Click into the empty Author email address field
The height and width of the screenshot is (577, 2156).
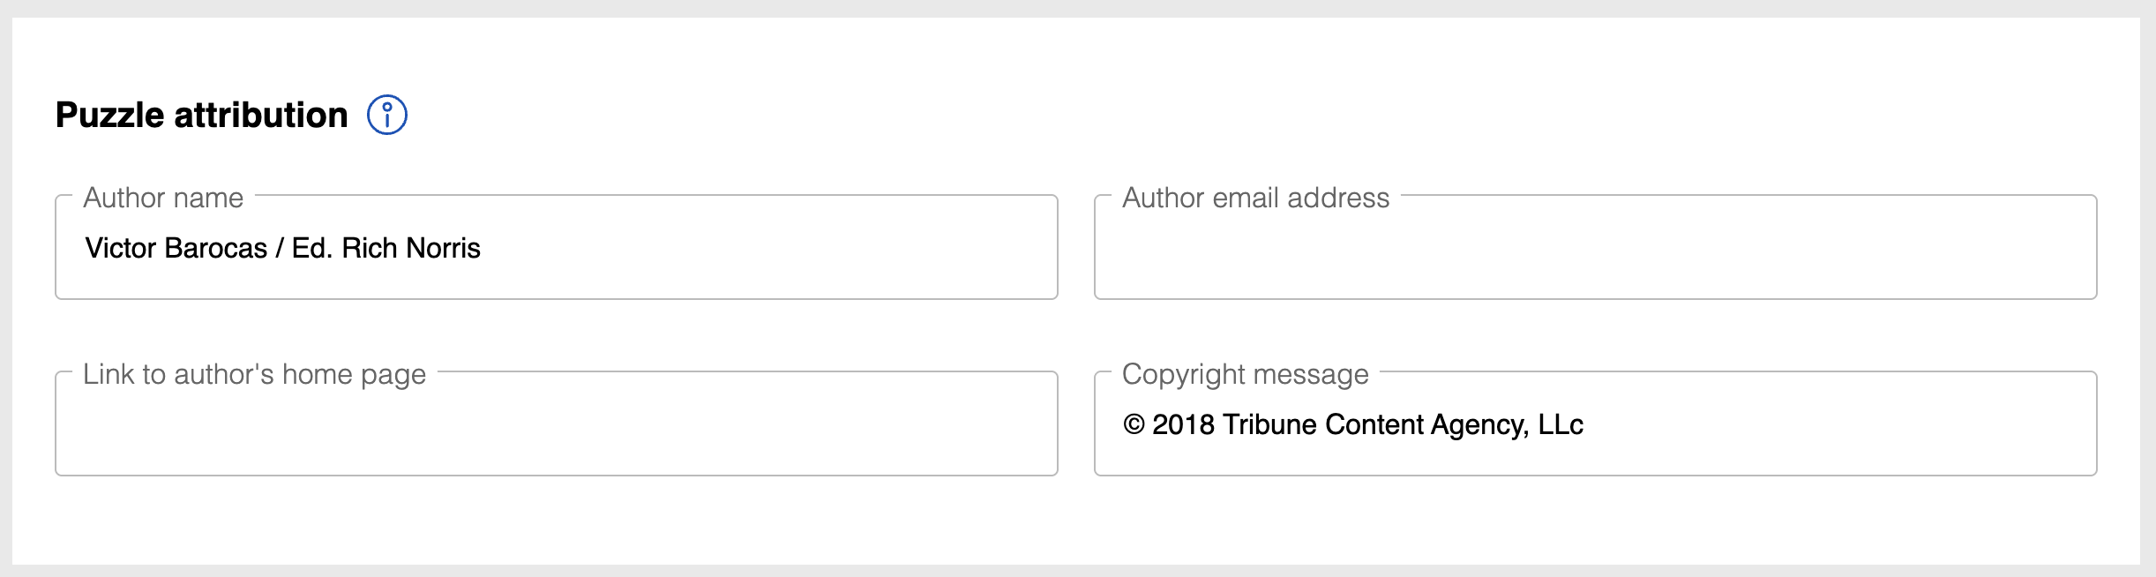click(1595, 248)
